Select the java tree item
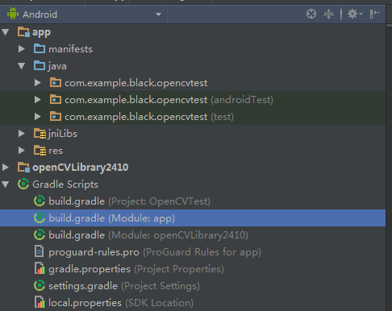Viewport: 392px width, 311px height. point(57,66)
